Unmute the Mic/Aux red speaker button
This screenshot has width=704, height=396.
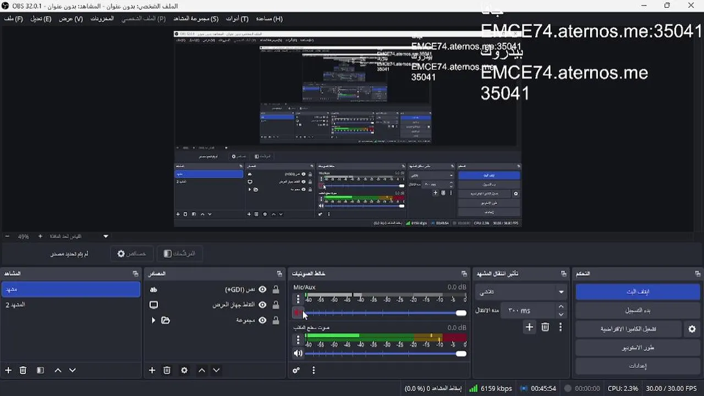click(x=298, y=313)
